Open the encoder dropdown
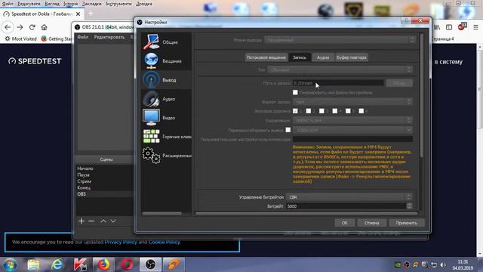This screenshot has height=272, width=483. [x=352, y=120]
